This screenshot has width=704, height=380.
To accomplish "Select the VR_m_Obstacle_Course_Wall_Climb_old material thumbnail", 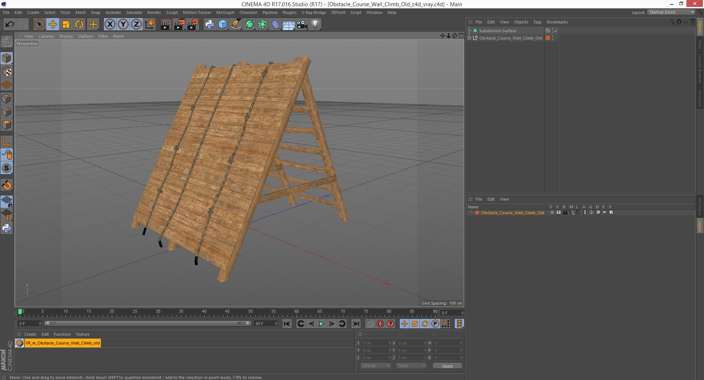I will 19,343.
